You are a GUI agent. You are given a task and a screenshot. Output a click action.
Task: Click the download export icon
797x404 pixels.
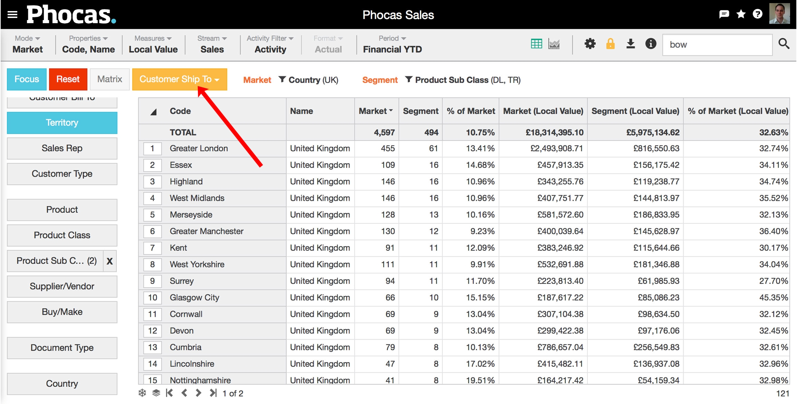pos(631,44)
